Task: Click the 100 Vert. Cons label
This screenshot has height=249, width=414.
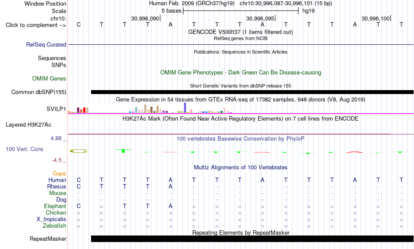Action: click(x=24, y=149)
